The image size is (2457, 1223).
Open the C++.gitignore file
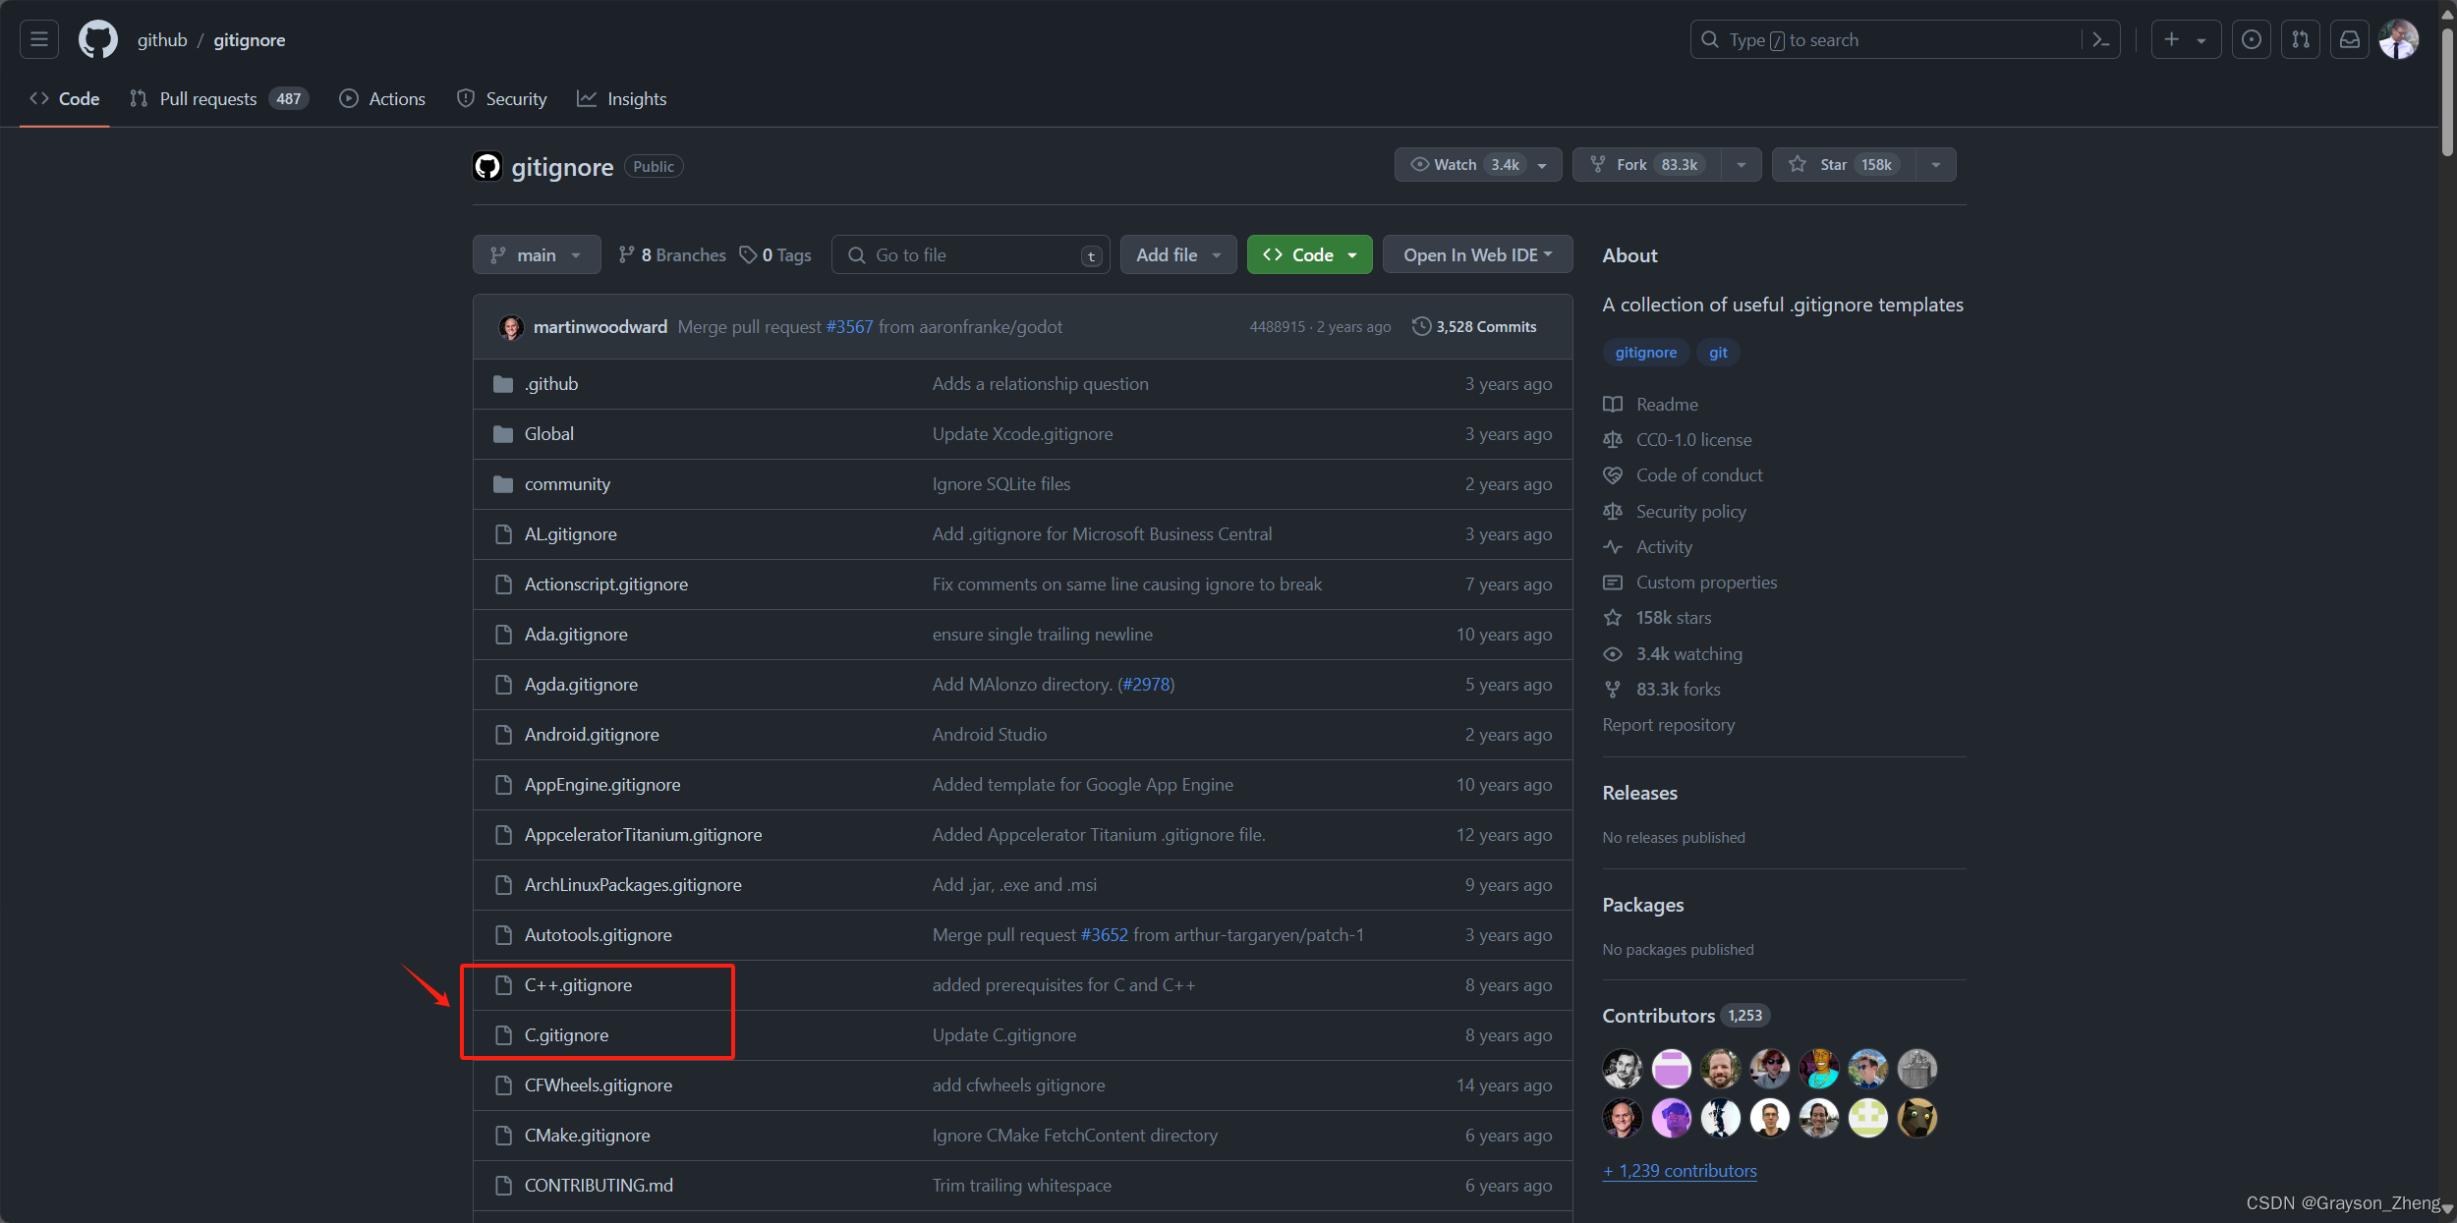pyautogui.click(x=578, y=985)
